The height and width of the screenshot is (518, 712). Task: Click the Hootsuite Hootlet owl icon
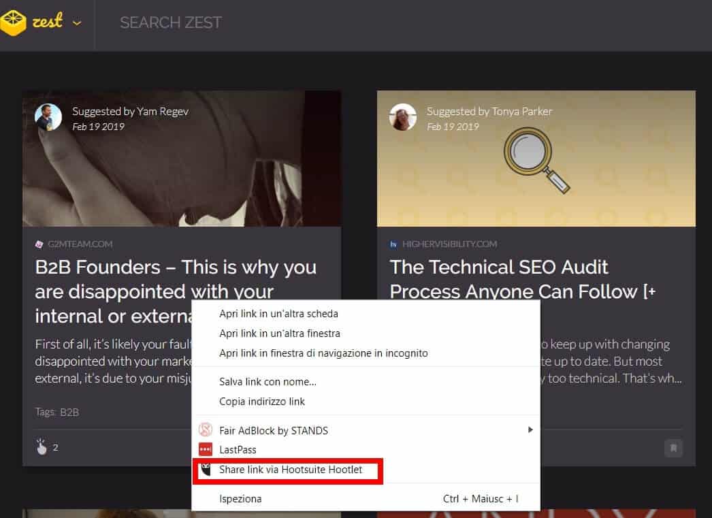pyautogui.click(x=206, y=470)
